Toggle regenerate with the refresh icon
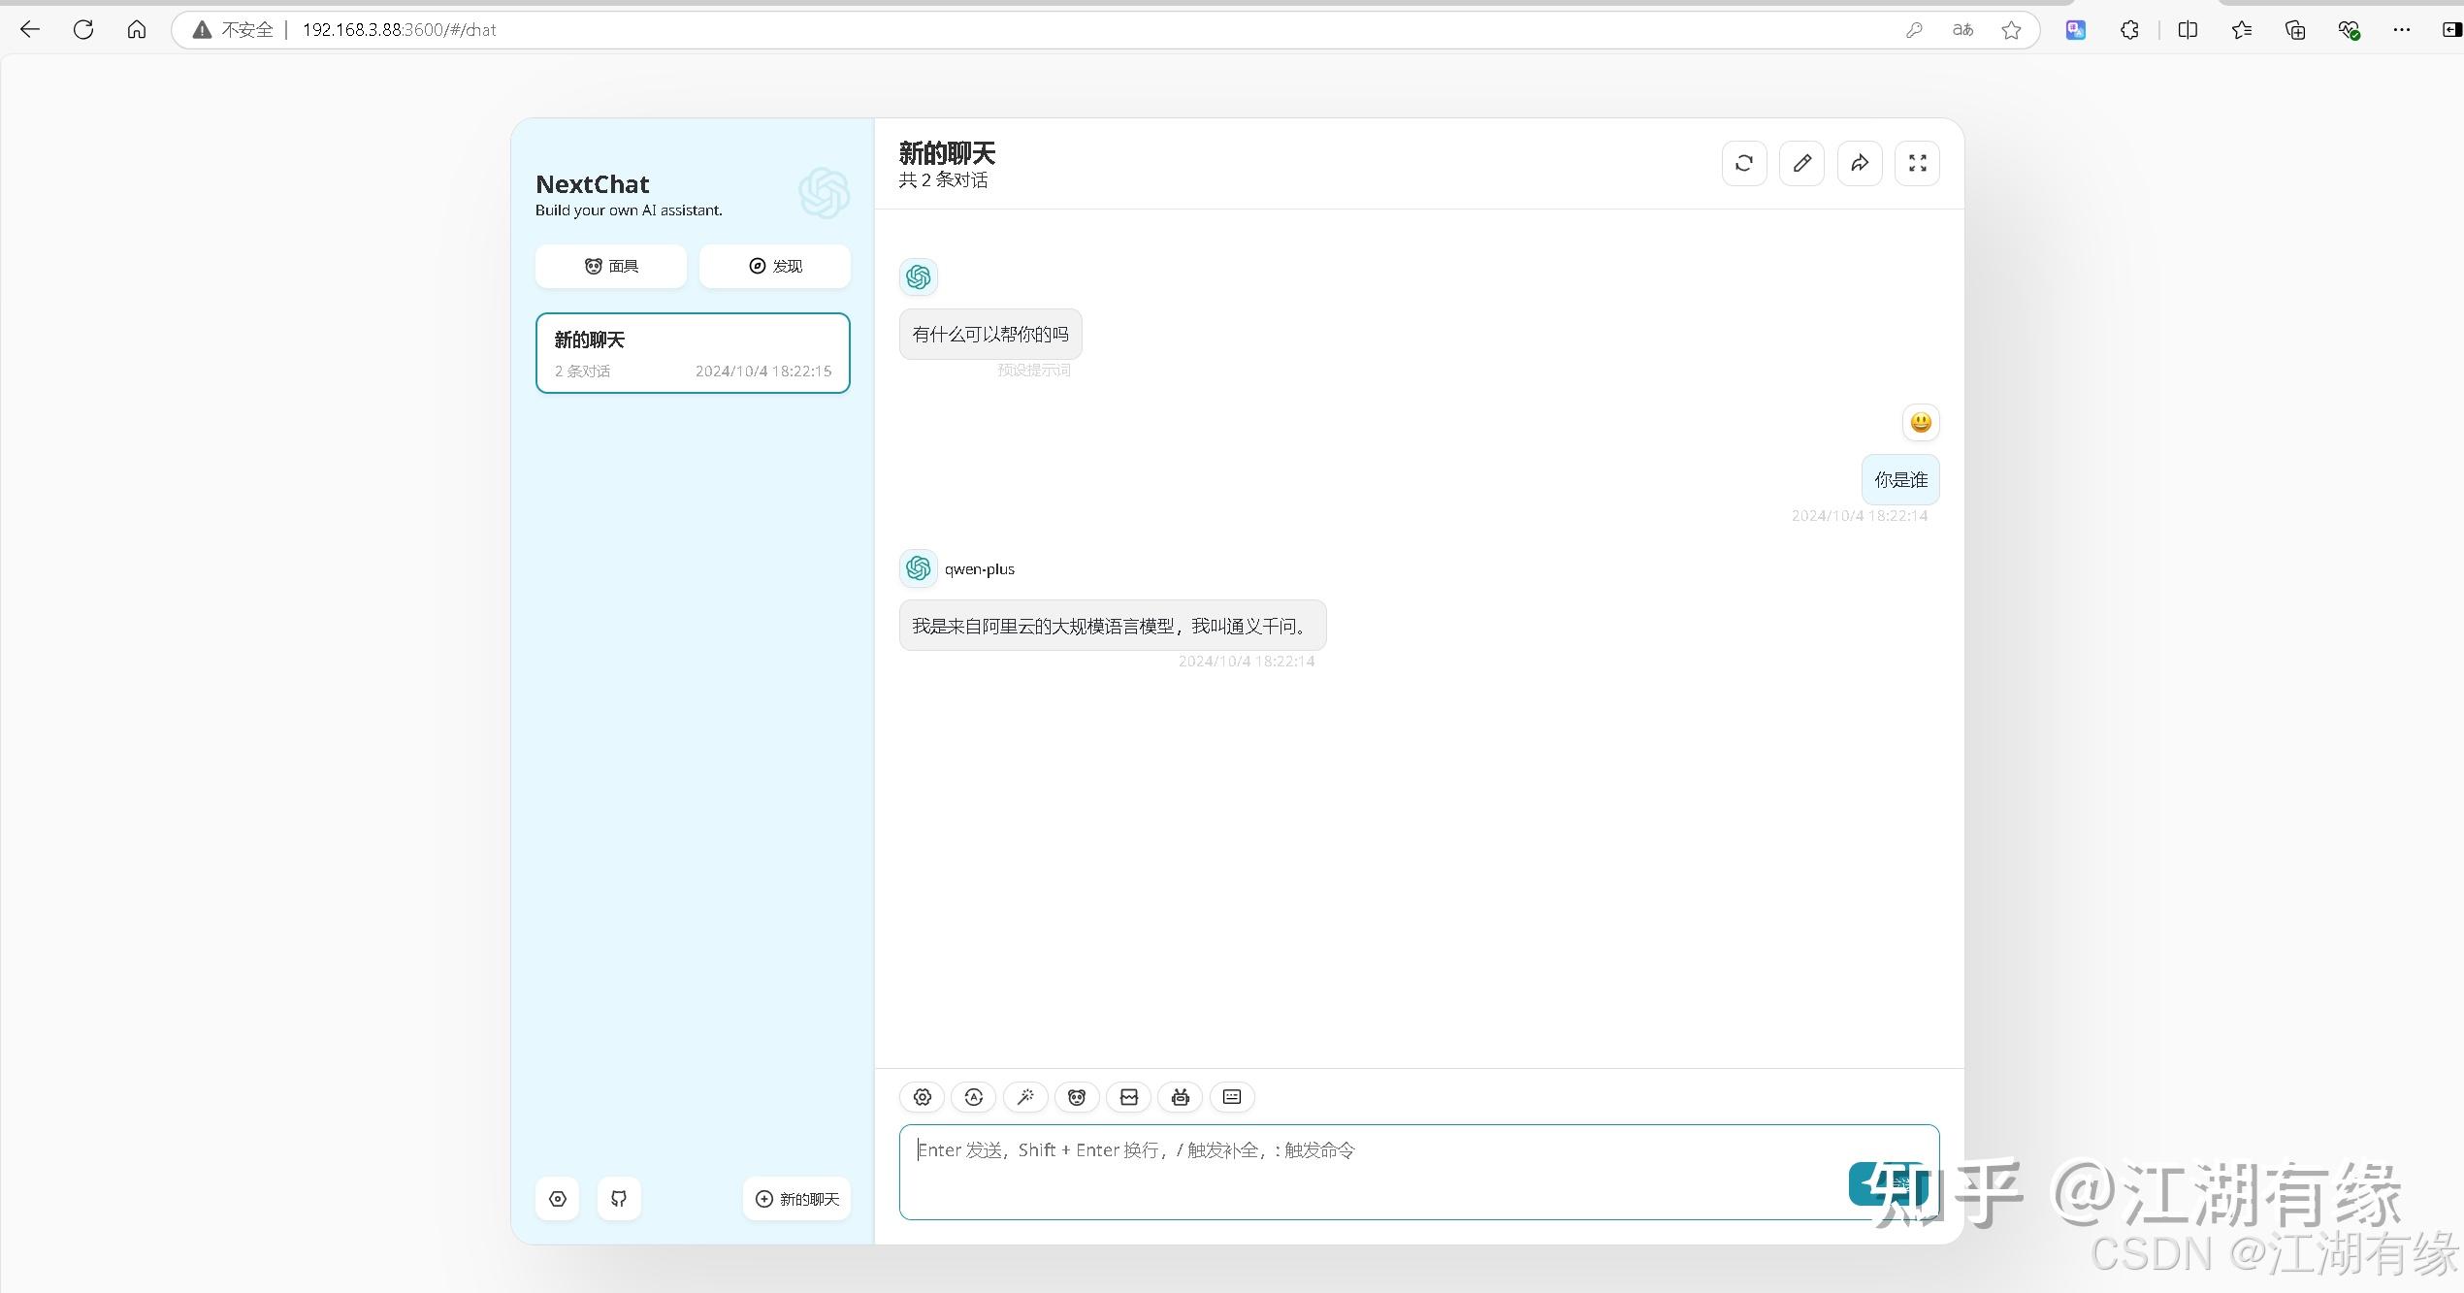The width and height of the screenshot is (2464, 1293). [1744, 163]
